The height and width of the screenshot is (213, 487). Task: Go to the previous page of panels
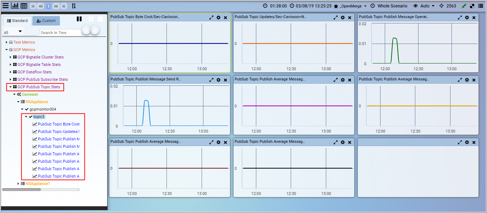40,6
